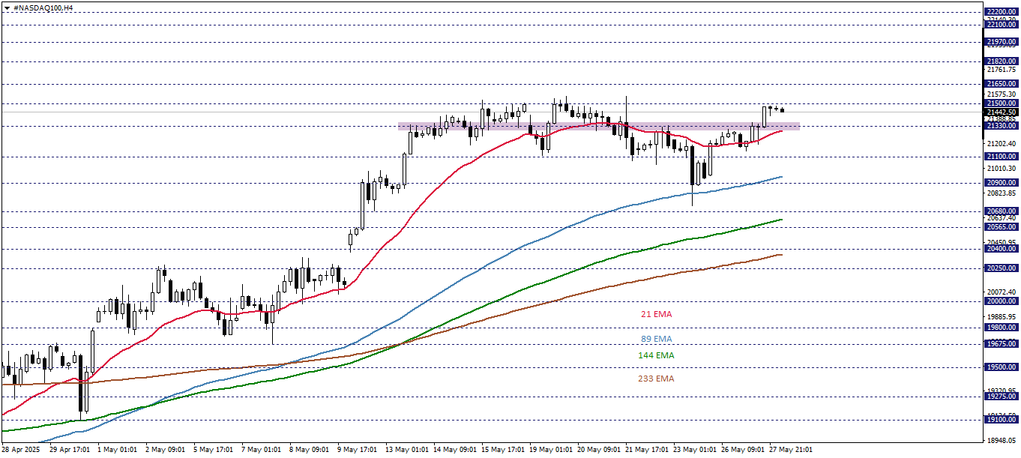Click the 23 May 01:01 time label

click(x=696, y=451)
